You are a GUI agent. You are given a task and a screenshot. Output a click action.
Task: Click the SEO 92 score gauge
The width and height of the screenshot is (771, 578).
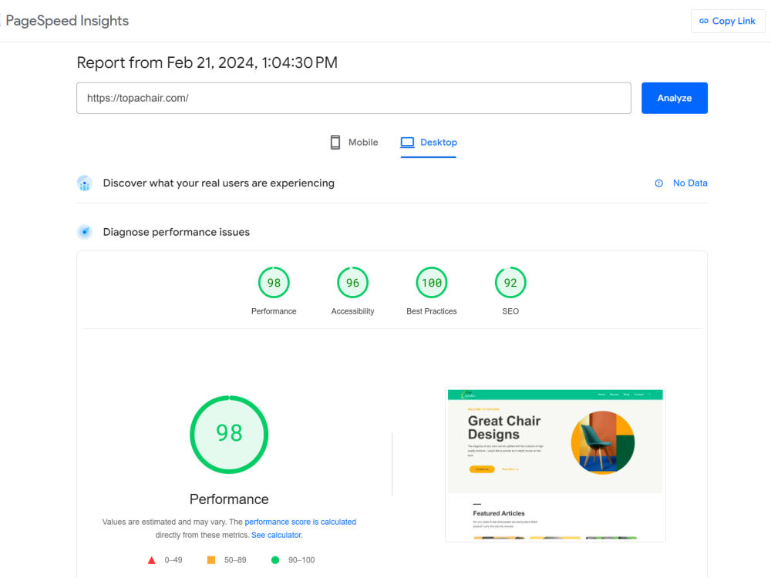pyautogui.click(x=510, y=282)
